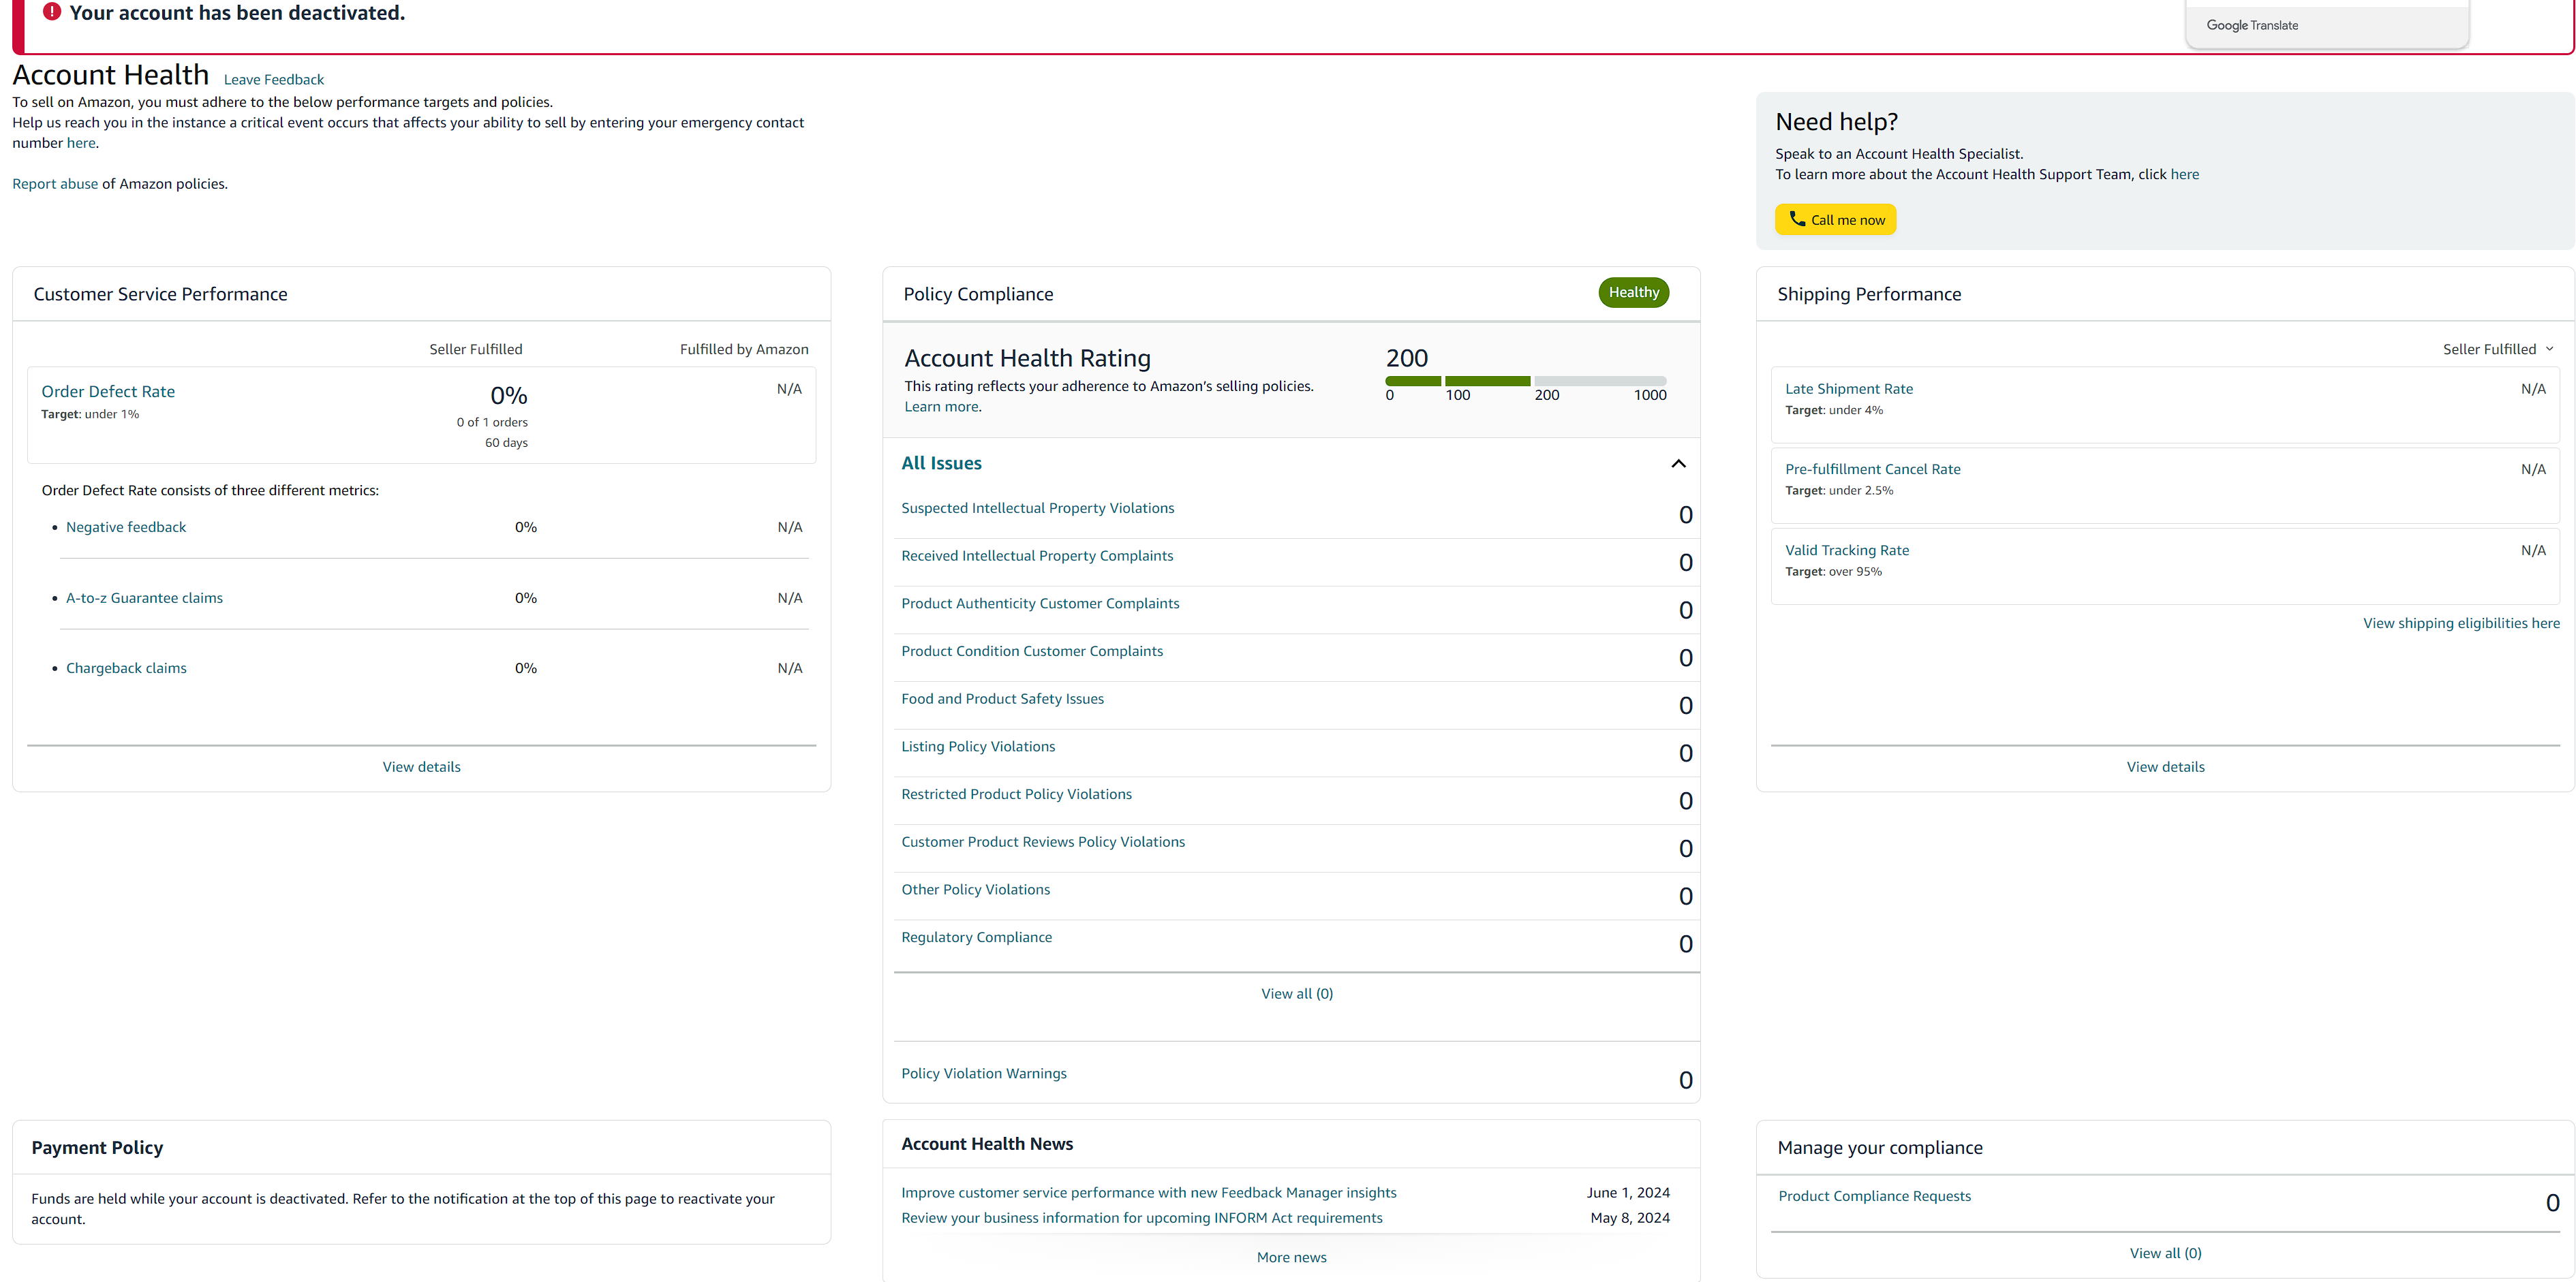Click the 'Fulfilled by Amazon' column header
The image size is (2576, 1282).
coord(744,349)
